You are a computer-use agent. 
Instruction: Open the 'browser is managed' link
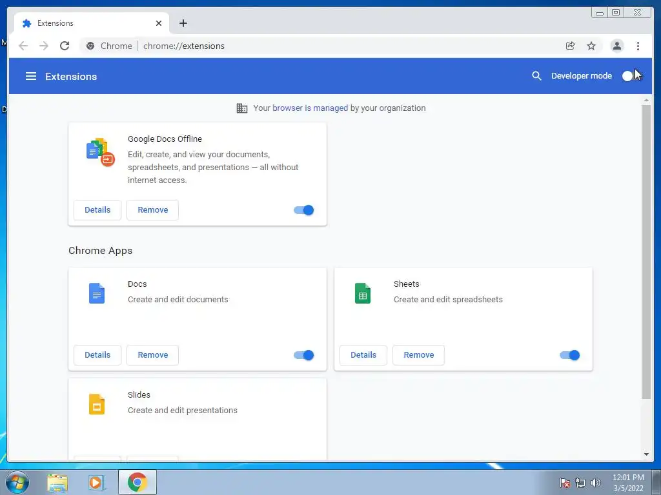[310, 108]
